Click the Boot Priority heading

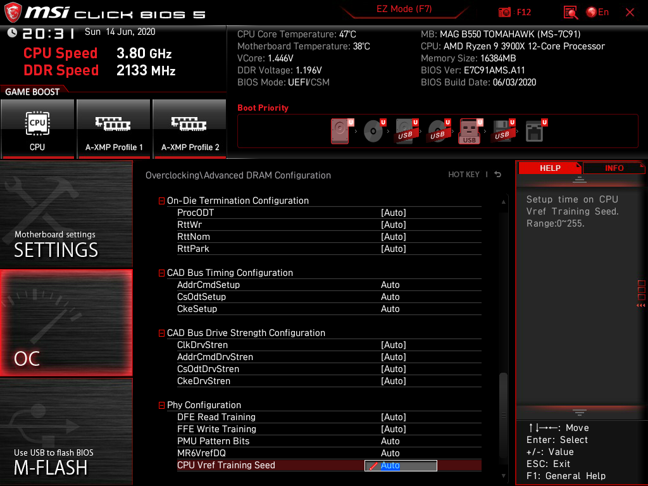click(x=263, y=108)
